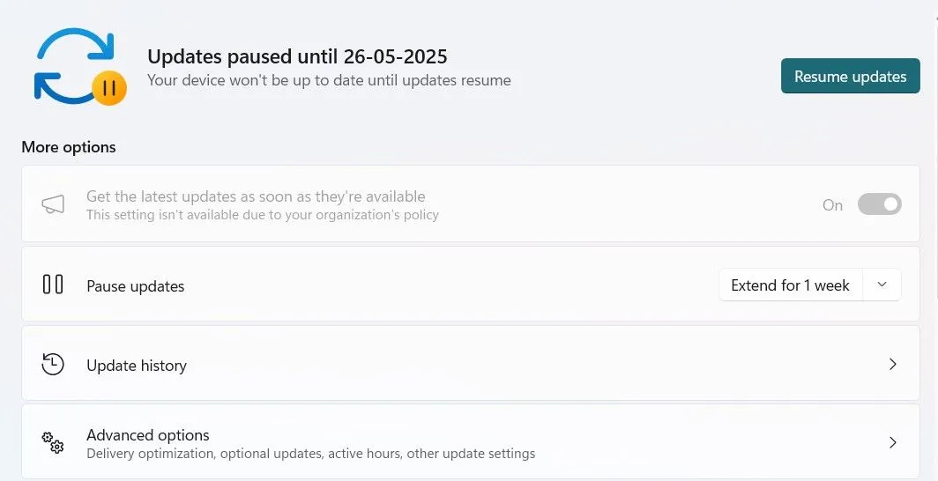Click the clock icon for Update history

tap(53, 365)
